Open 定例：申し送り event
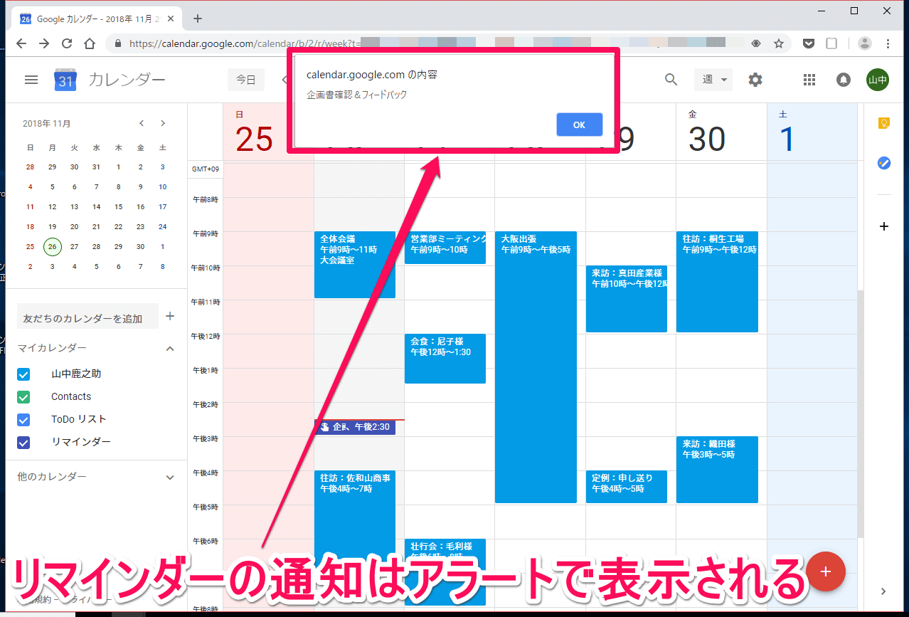 click(627, 487)
